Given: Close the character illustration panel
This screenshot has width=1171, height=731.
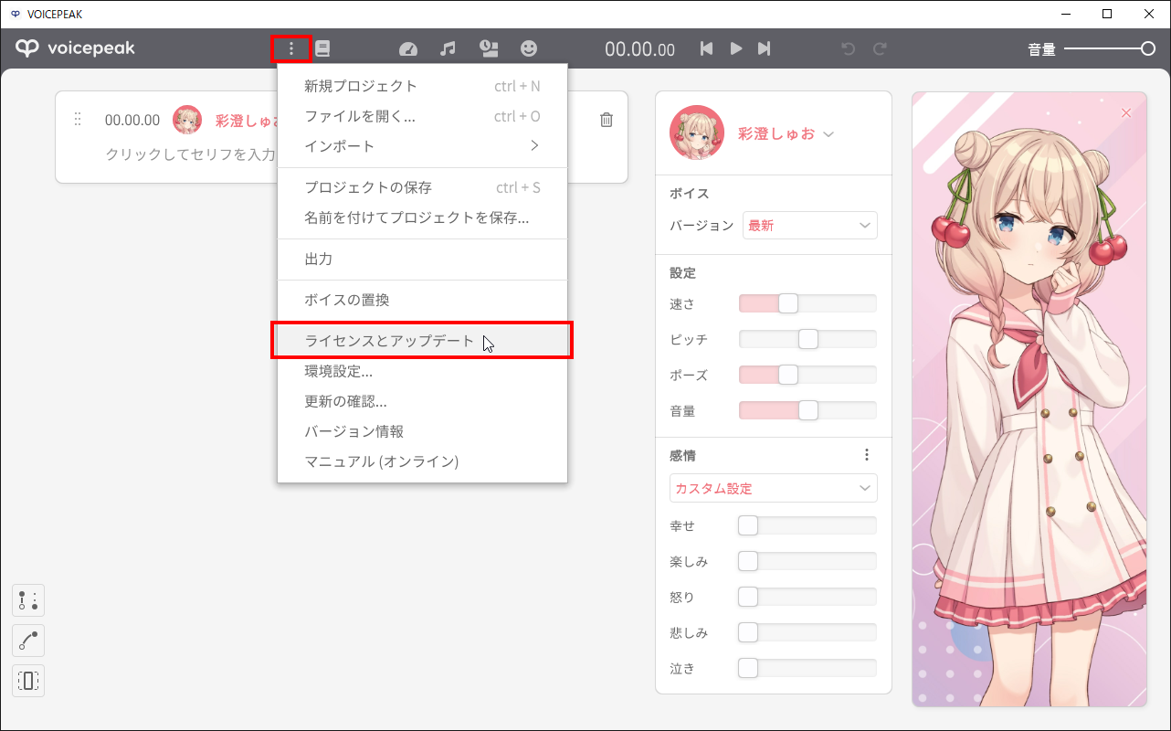Looking at the screenshot, I should 1126,112.
